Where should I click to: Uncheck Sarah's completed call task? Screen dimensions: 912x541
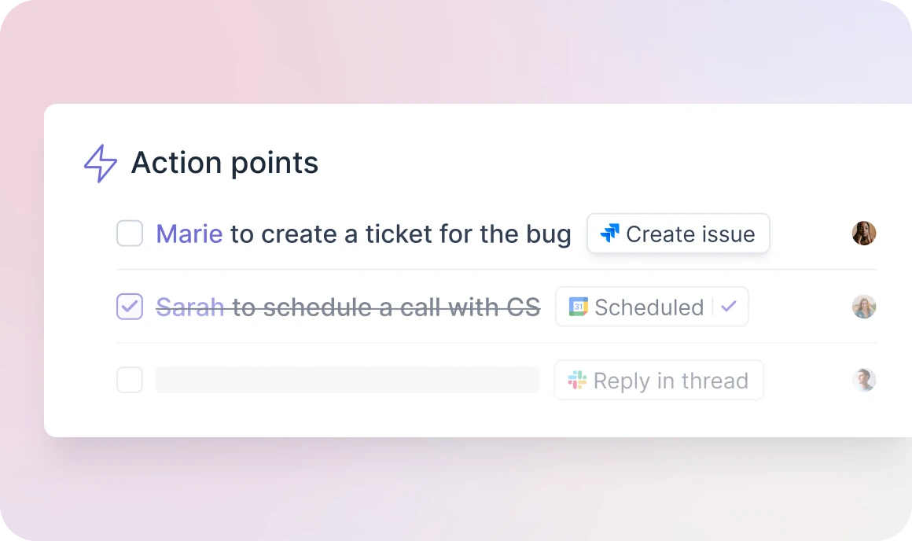pos(130,307)
